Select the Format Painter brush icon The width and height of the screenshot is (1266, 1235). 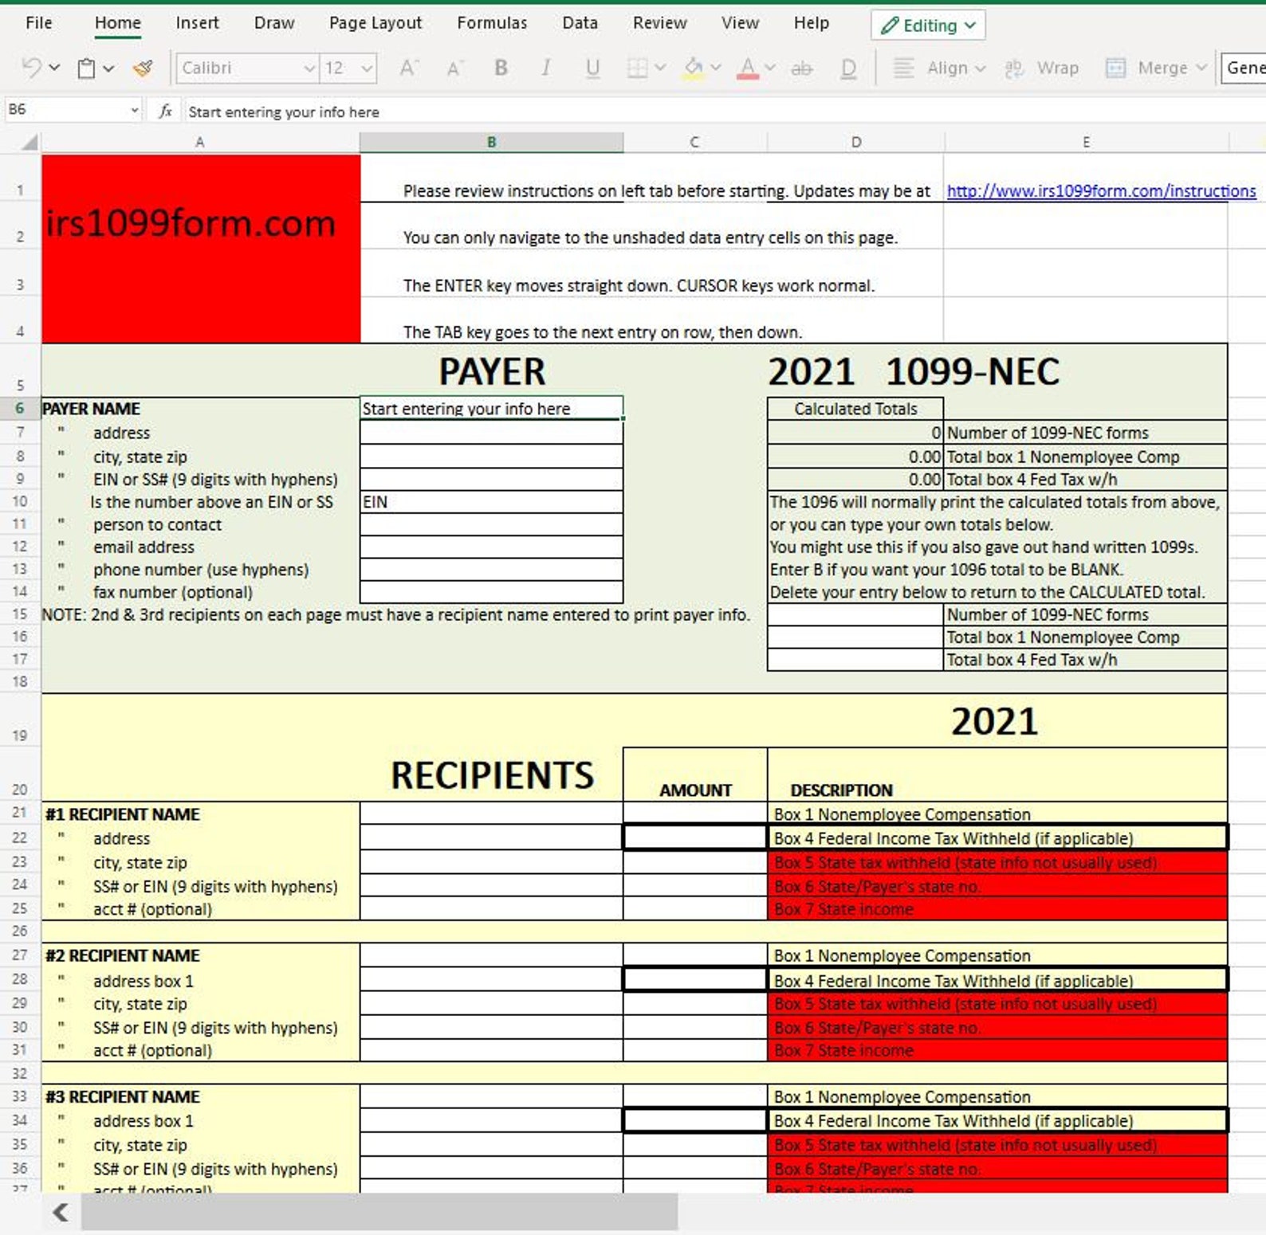(x=144, y=69)
